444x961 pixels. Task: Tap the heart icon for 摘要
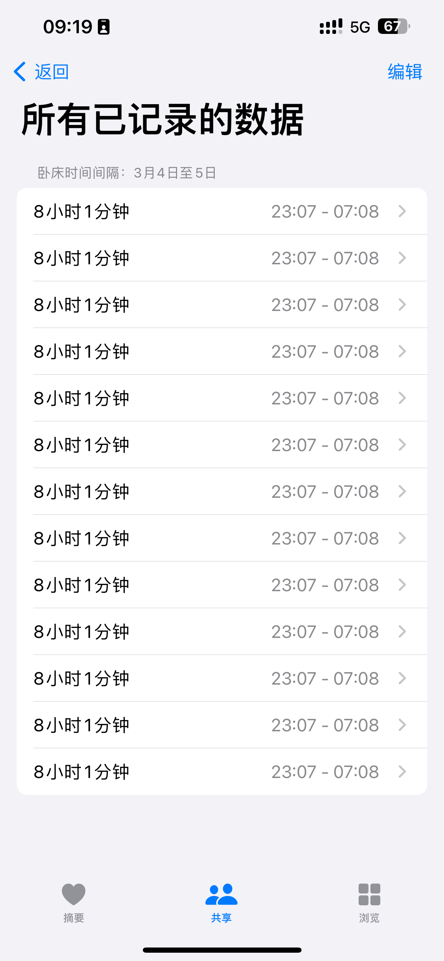coord(73,894)
